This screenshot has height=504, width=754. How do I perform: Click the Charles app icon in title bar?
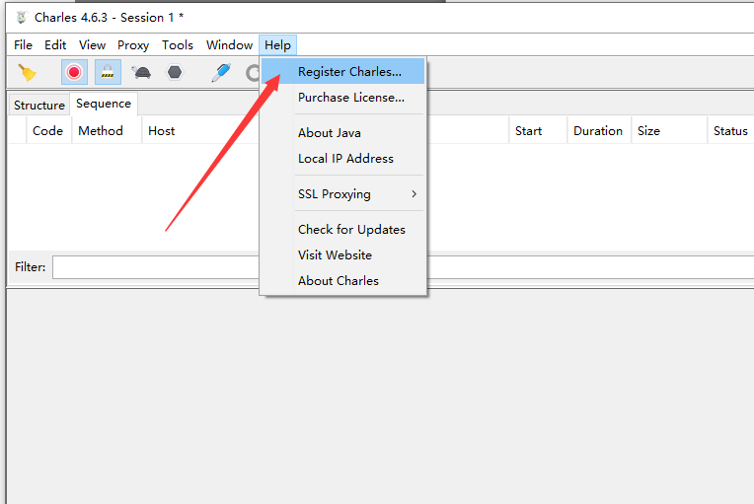pos(21,18)
